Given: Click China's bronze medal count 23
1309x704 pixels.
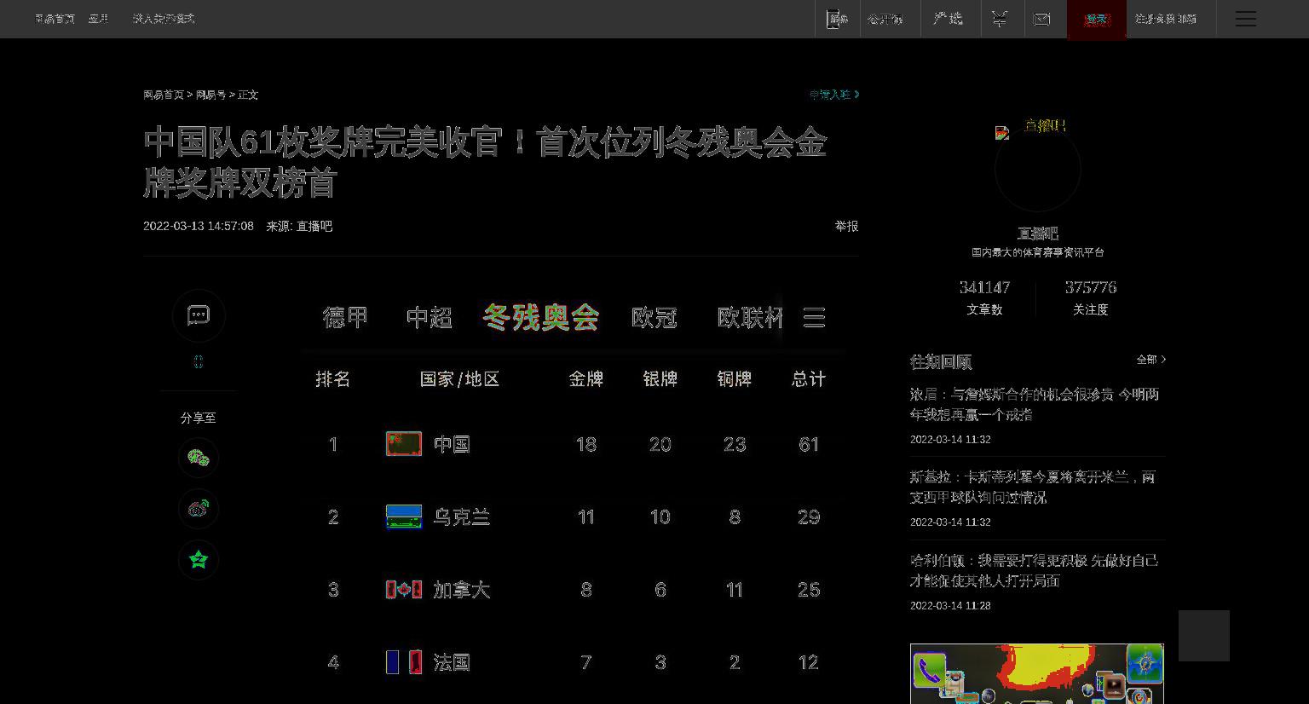Looking at the screenshot, I should [735, 444].
